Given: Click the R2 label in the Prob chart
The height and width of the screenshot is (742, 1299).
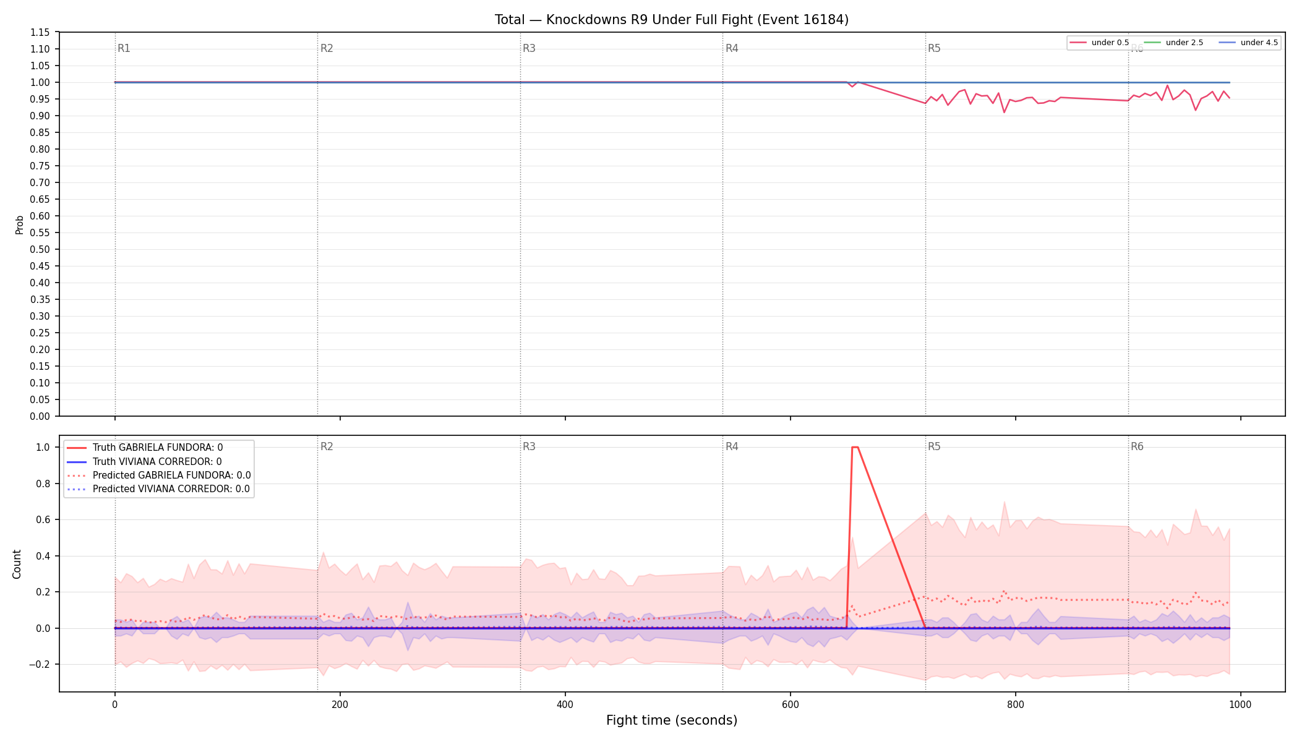Looking at the screenshot, I should (x=327, y=48).
